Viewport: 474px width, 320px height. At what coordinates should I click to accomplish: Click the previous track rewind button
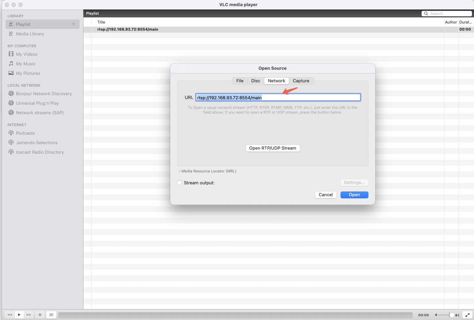[x=10, y=315]
